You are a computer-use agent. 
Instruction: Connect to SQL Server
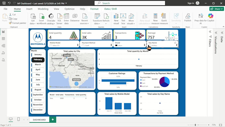59,19
